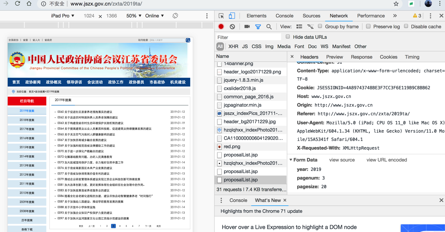Click view URL encoded link

[x=387, y=160]
